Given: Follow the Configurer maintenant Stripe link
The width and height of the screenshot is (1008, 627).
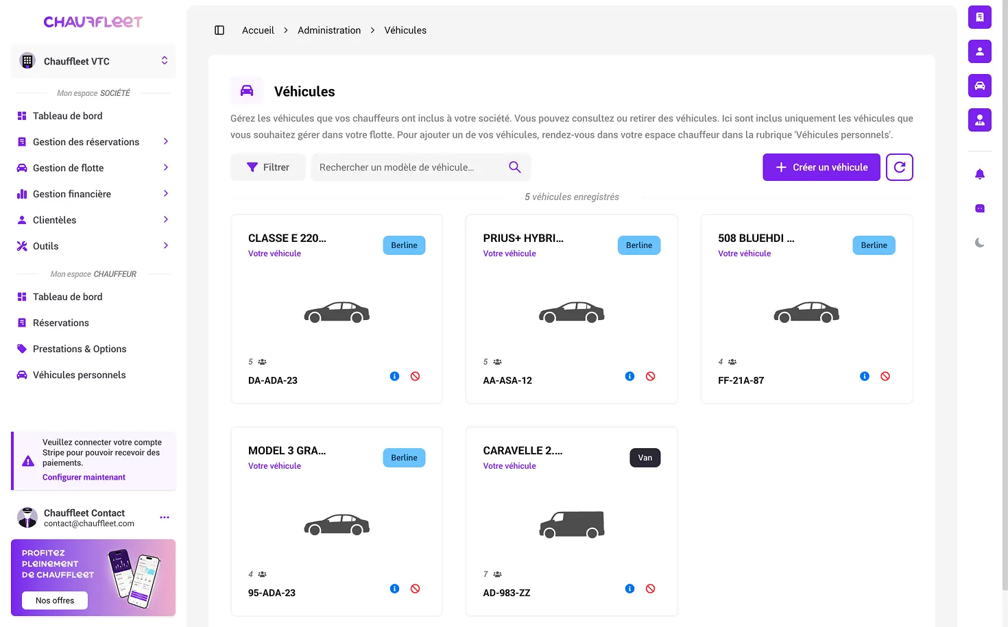Looking at the screenshot, I should tap(84, 476).
